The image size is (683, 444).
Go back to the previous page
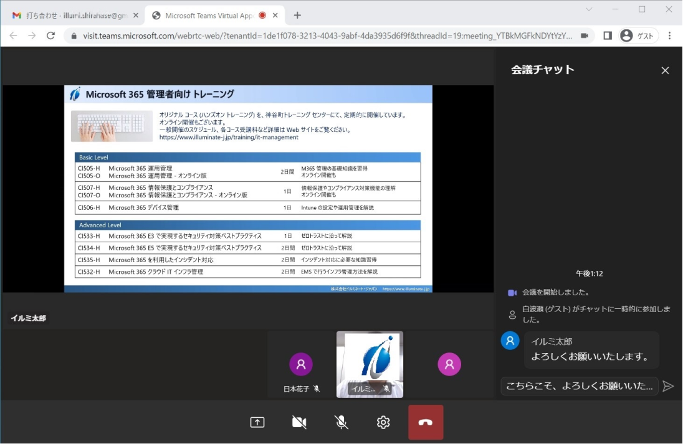click(14, 35)
